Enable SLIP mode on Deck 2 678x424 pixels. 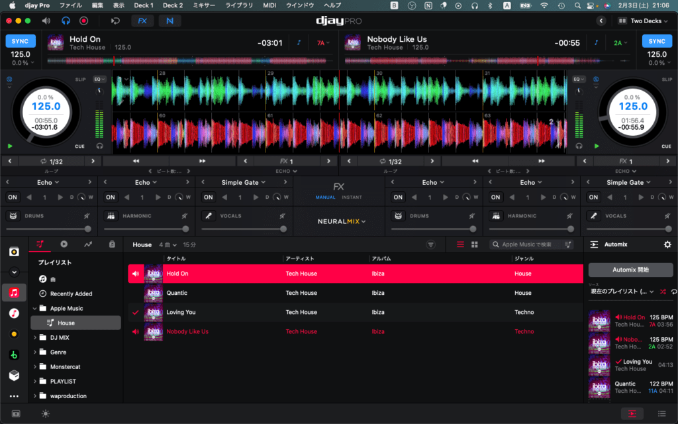pyautogui.click(x=667, y=79)
